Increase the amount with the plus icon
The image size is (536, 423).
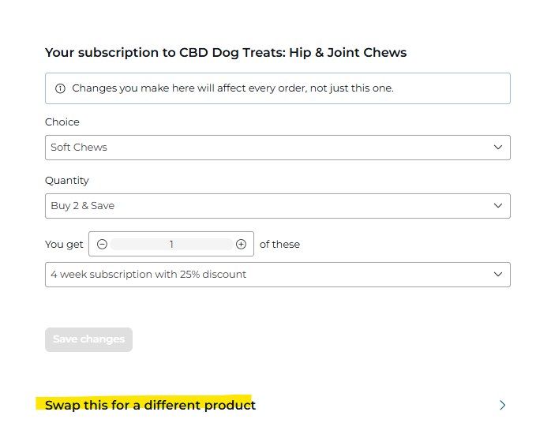(241, 245)
